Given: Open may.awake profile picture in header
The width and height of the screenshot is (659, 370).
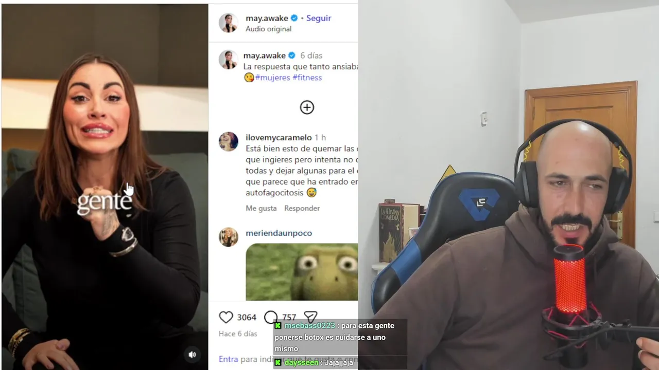Looking at the screenshot, I should tap(228, 23).
